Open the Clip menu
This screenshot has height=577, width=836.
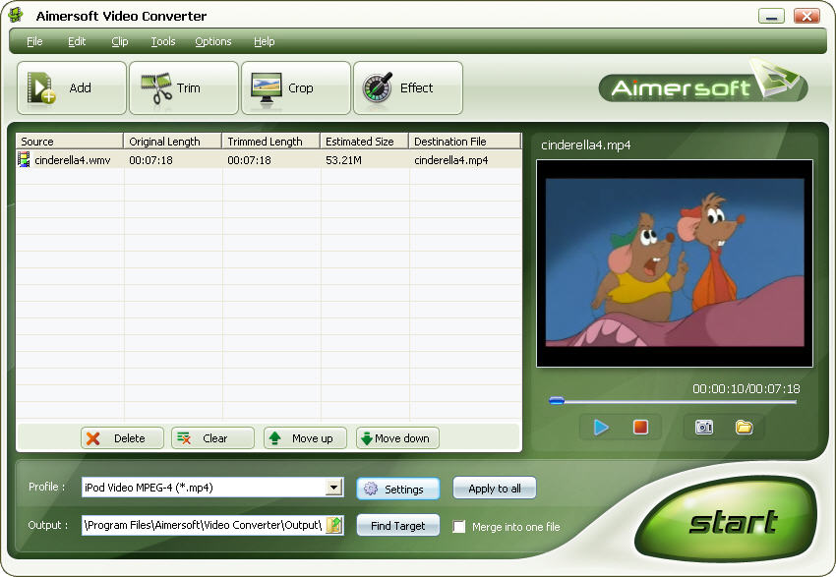(x=119, y=41)
